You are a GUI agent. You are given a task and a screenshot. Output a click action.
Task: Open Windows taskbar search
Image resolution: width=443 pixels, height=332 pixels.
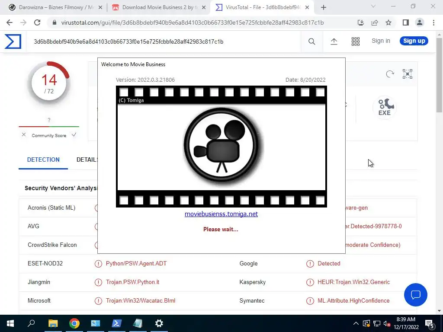pos(31,323)
